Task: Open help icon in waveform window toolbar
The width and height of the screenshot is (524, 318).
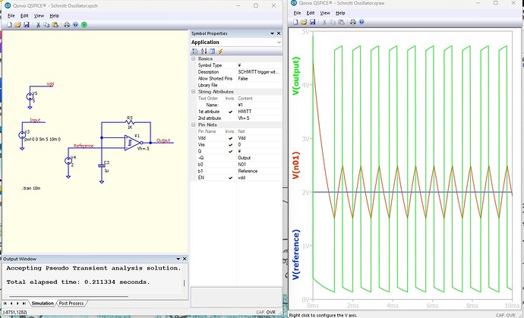Action: point(361,22)
